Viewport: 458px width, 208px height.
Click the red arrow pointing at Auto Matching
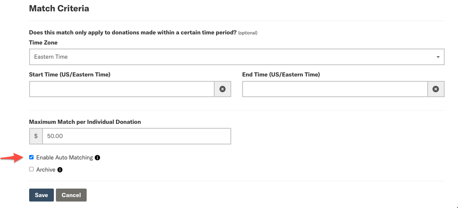coord(12,158)
